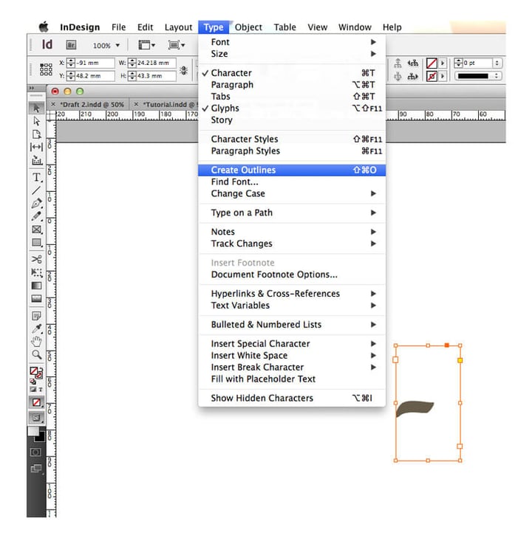
Task: Choose Fill with Placeholder Text
Action: pyautogui.click(x=292, y=379)
